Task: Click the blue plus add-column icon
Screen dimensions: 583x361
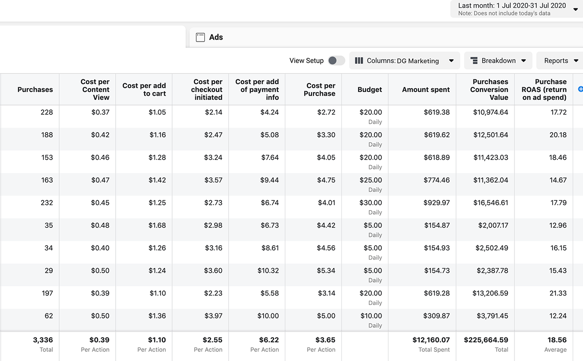Action: pos(580,89)
